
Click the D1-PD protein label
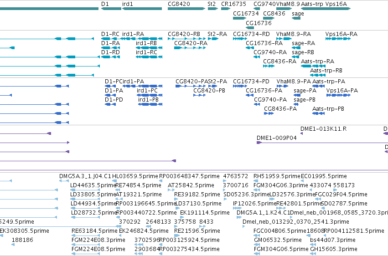(114, 100)
